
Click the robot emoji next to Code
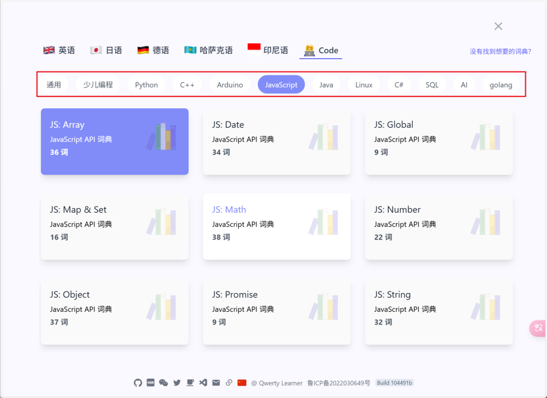coord(308,50)
